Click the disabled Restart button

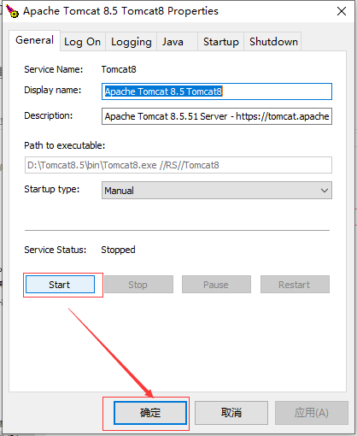pyautogui.click(x=295, y=285)
